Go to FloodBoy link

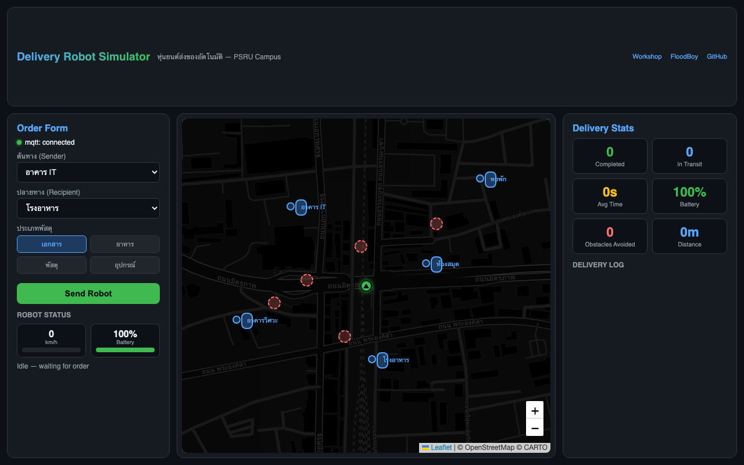pyautogui.click(x=684, y=56)
